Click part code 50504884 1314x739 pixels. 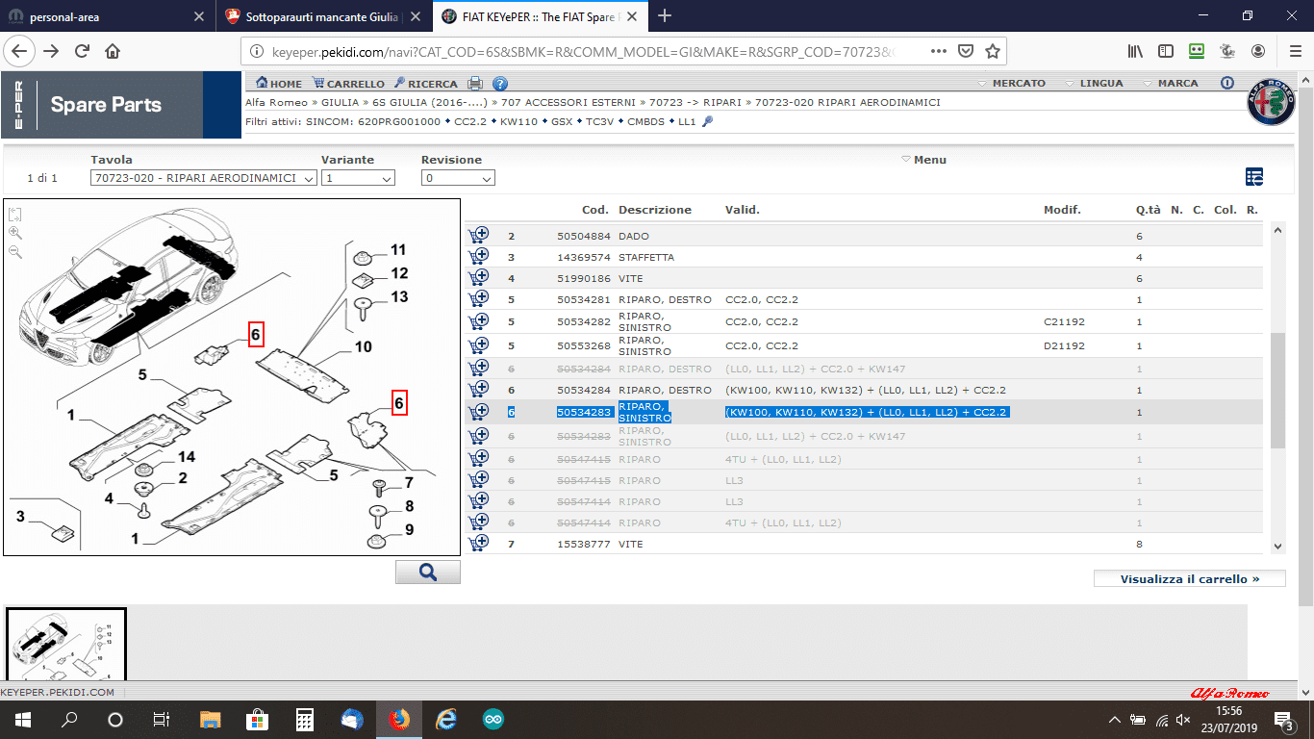coord(584,236)
